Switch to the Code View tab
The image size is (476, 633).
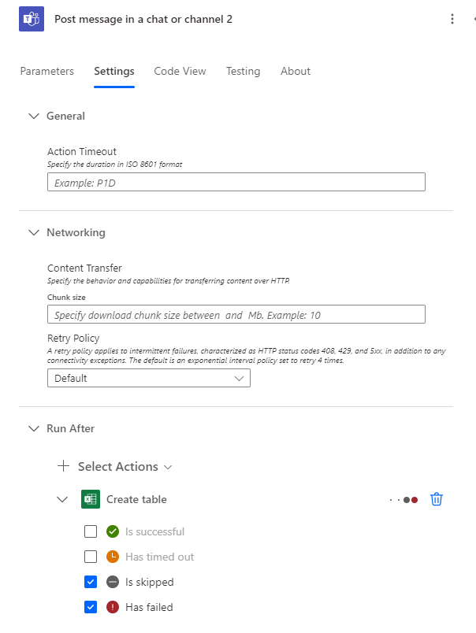[180, 71]
